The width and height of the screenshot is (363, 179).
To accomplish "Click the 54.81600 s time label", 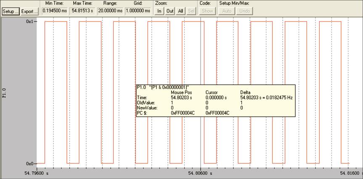I will pos(350,173).
